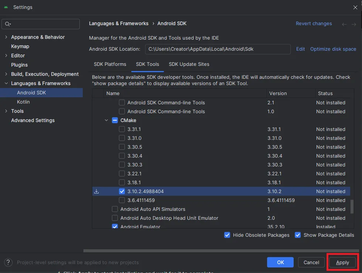This screenshot has width=362, height=273.
Task: Expand the Editor section
Action: pyautogui.click(x=6, y=55)
